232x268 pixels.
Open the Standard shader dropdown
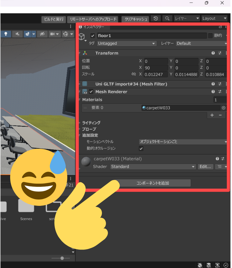(153, 167)
